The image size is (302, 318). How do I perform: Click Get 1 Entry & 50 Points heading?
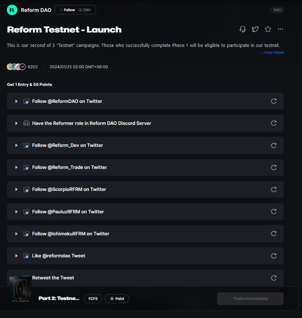click(x=29, y=85)
